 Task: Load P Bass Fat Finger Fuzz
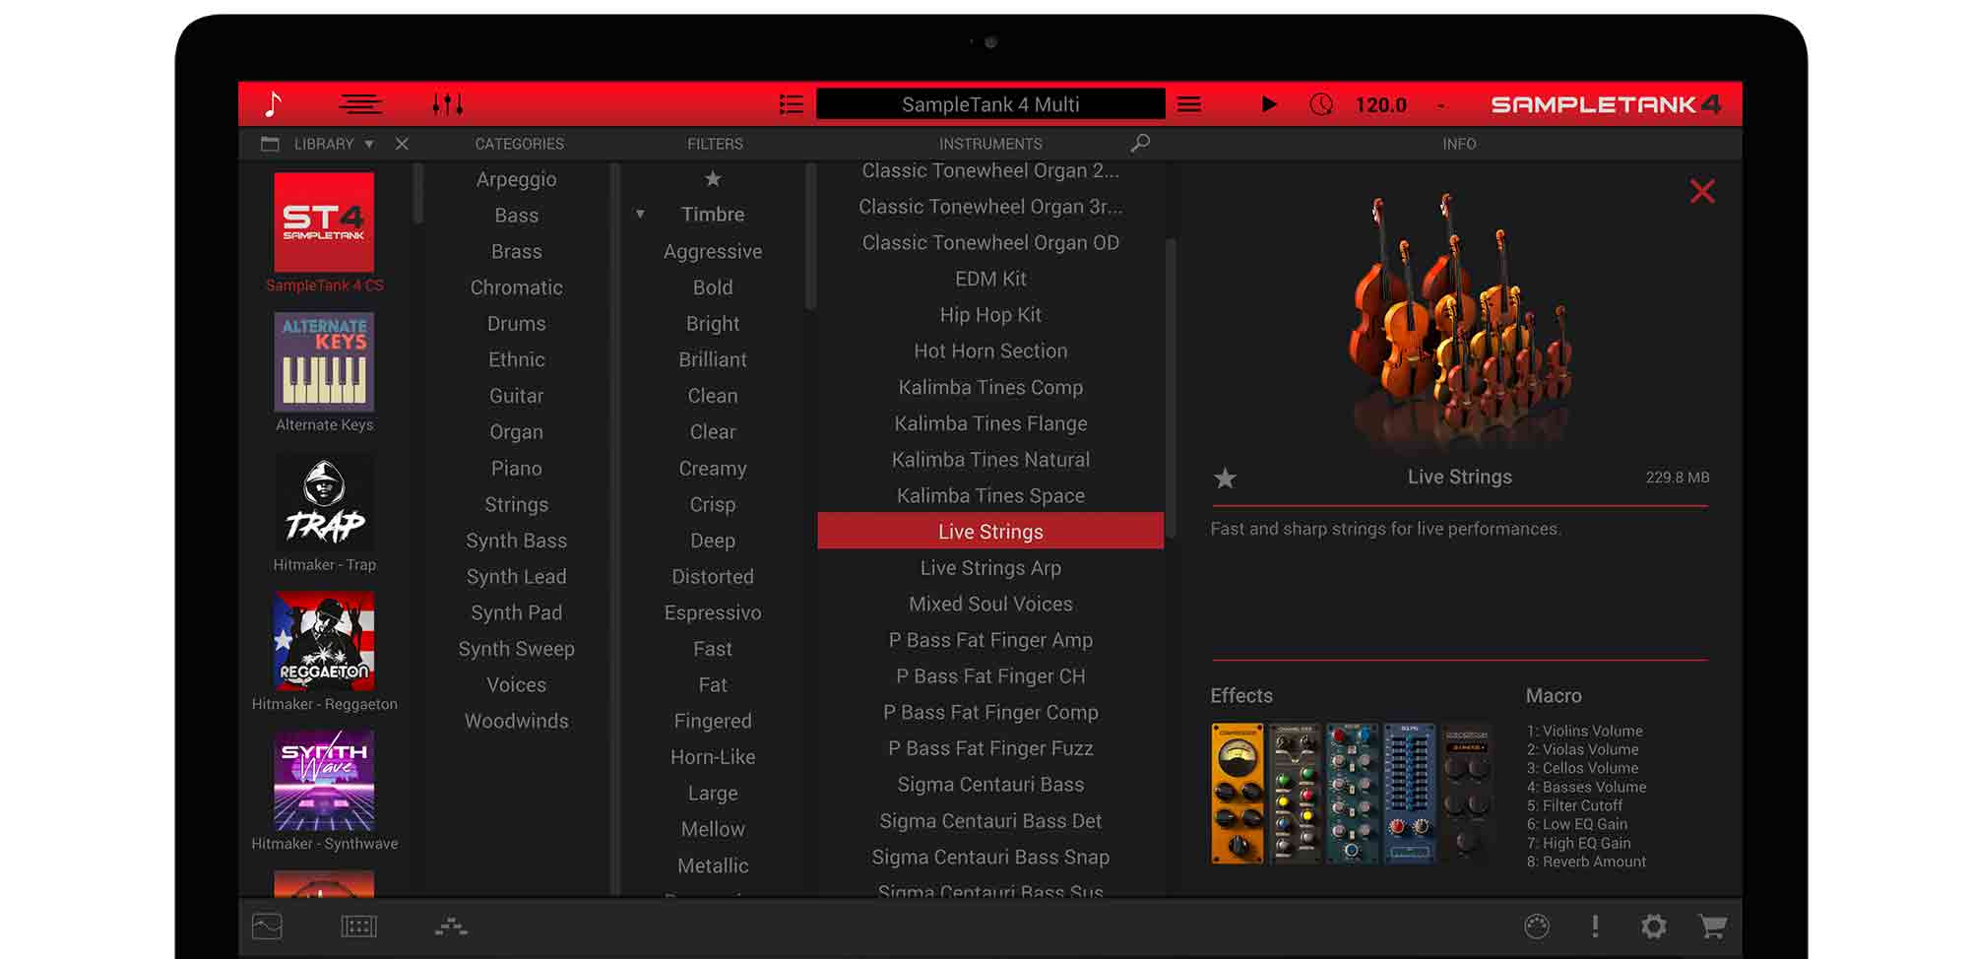[990, 749]
